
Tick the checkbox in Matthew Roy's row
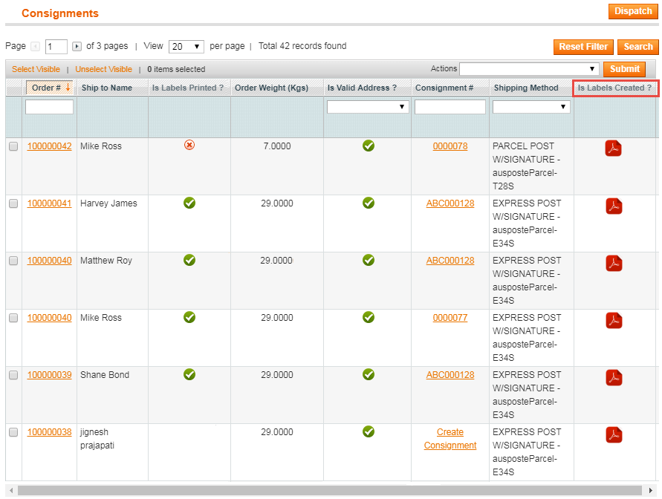tap(13, 261)
